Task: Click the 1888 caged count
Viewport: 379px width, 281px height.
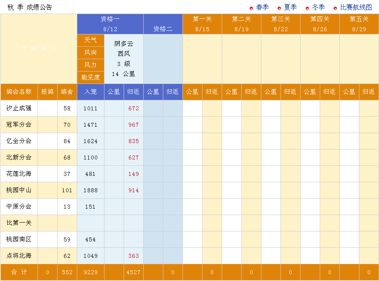Action: (x=90, y=191)
